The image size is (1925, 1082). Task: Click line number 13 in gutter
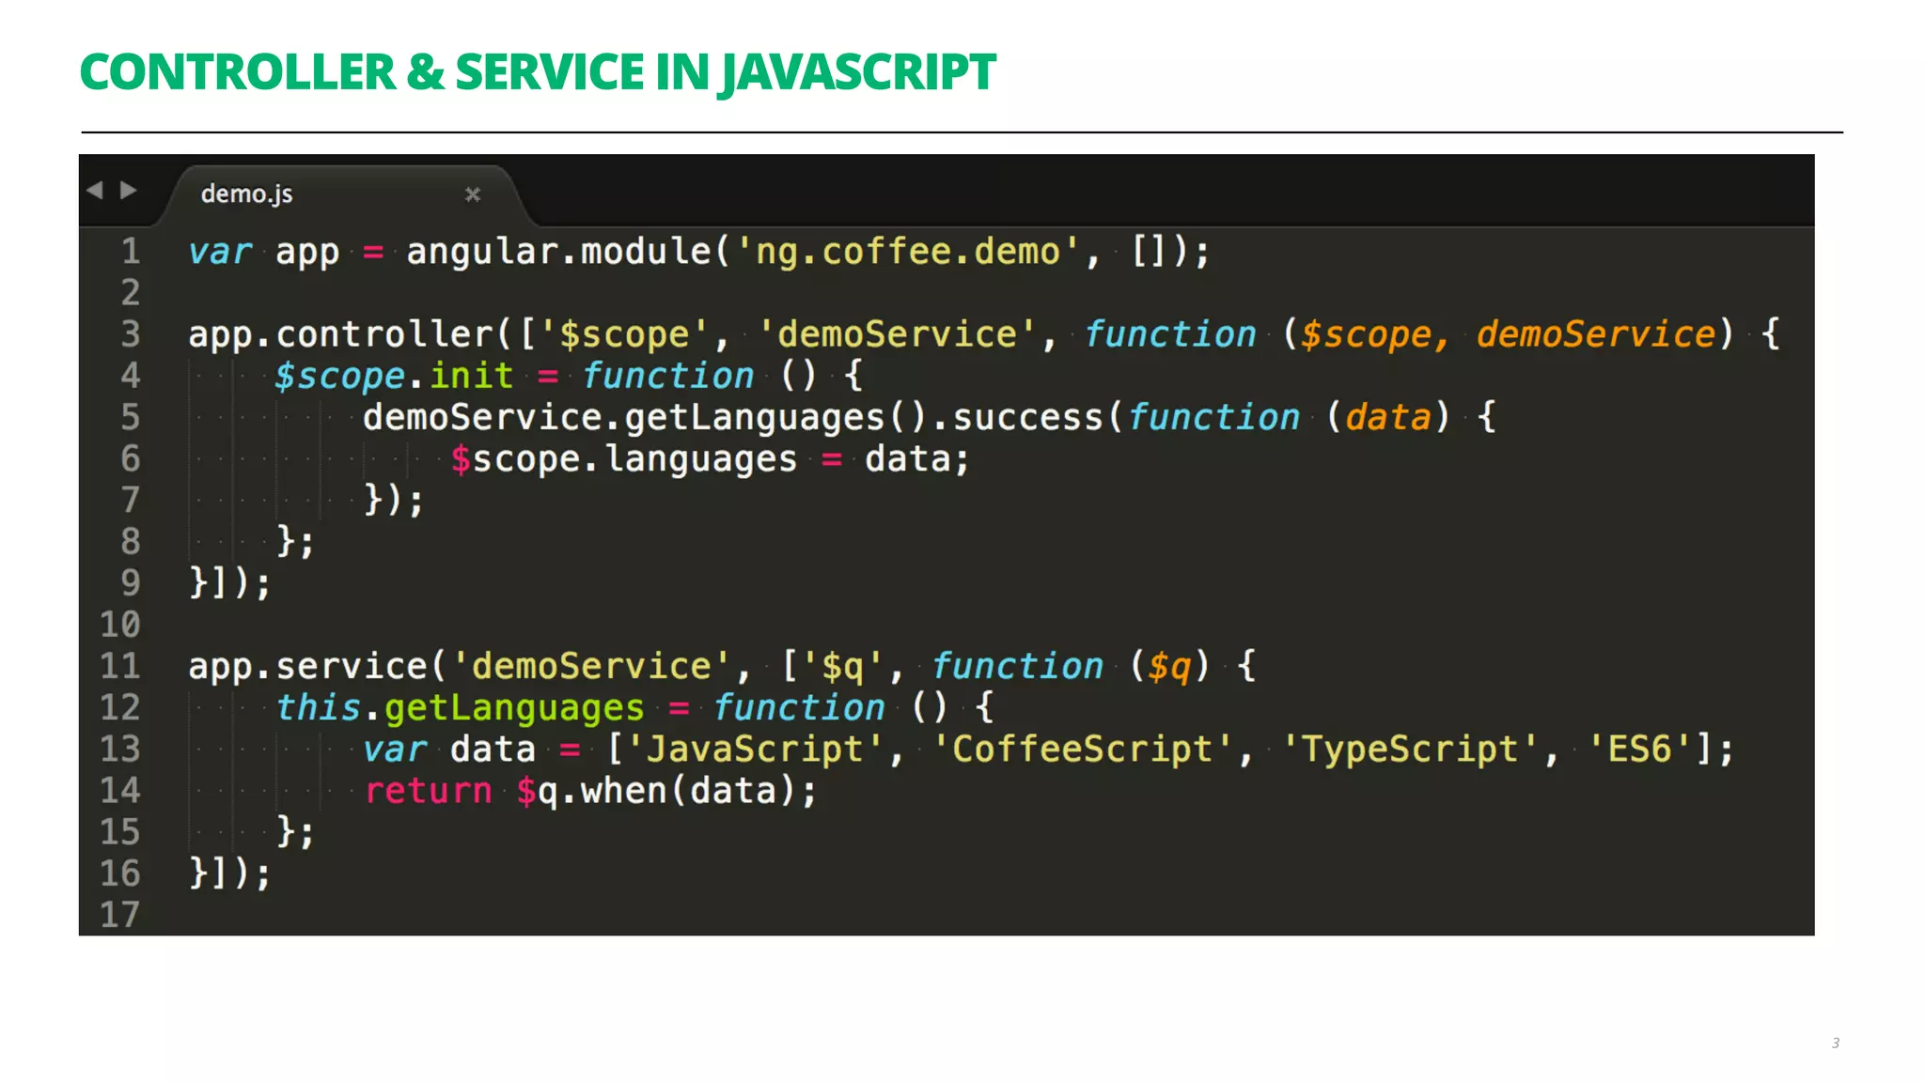point(120,749)
